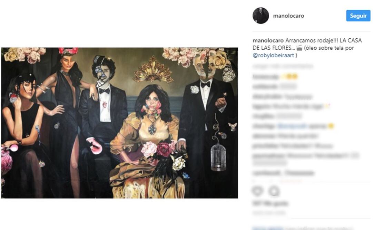This screenshot has width=373, height=230.
Task: Open the La Casa de las Flores painting image
Action: click(119, 123)
